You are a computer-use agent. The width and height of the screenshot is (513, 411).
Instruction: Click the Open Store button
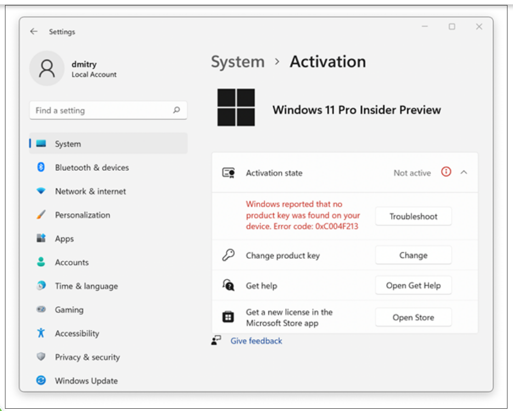click(x=413, y=318)
